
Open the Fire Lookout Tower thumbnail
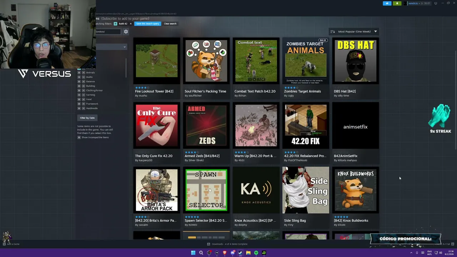pos(156,61)
